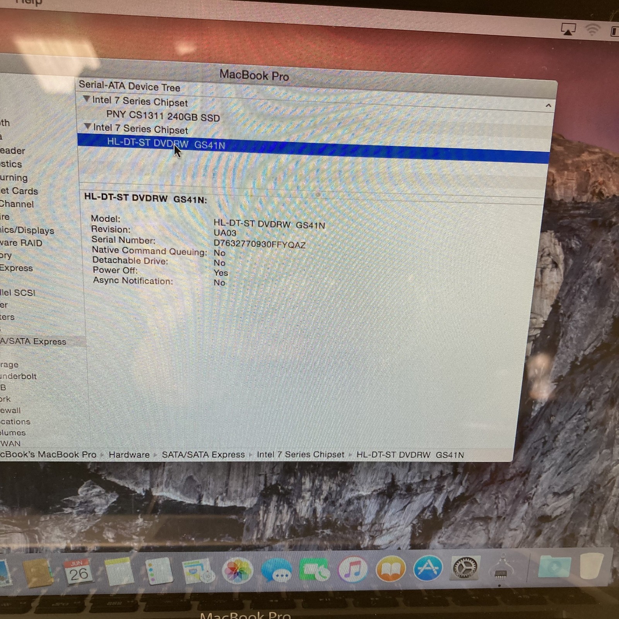Open Parallel SCSI in the sidebar
The height and width of the screenshot is (619, 619).
point(18,293)
